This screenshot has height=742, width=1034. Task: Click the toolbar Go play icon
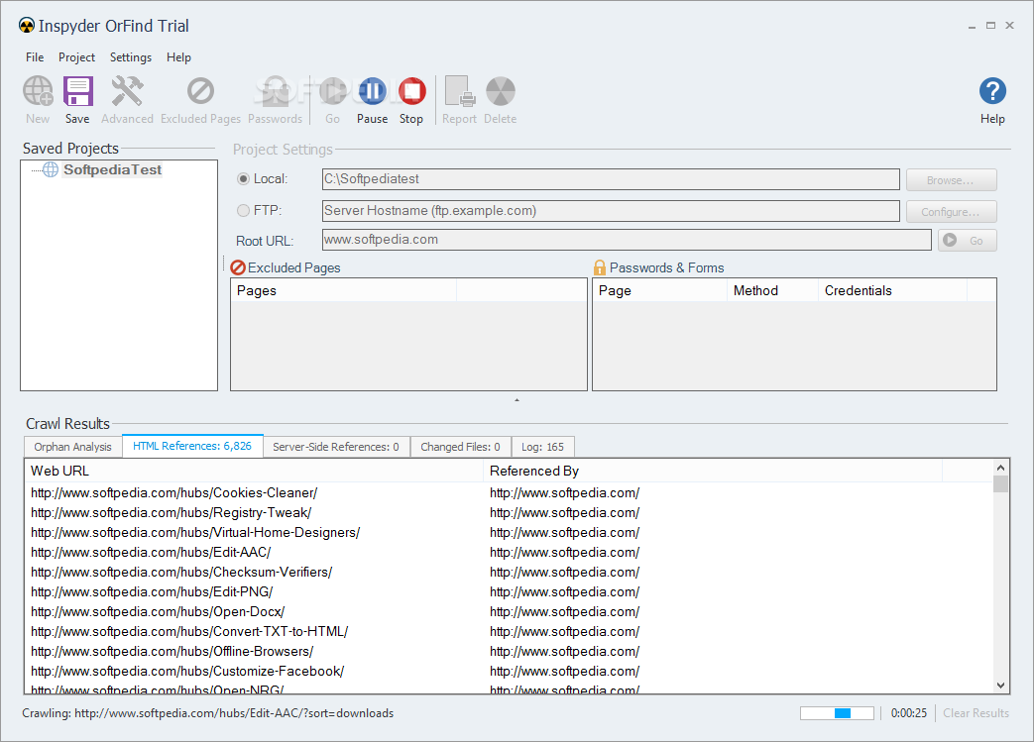(332, 91)
